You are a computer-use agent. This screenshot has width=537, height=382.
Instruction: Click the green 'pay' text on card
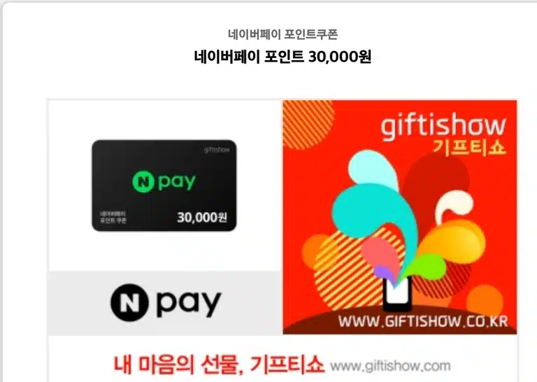click(x=177, y=183)
